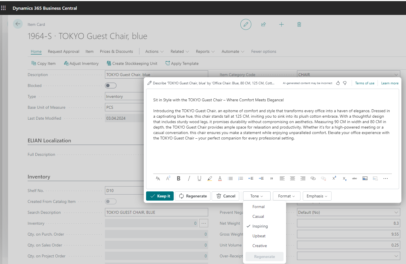Viewport: 406px width, 264px height.
Task: Toggle the Blocked switch
Action: [x=111, y=86]
